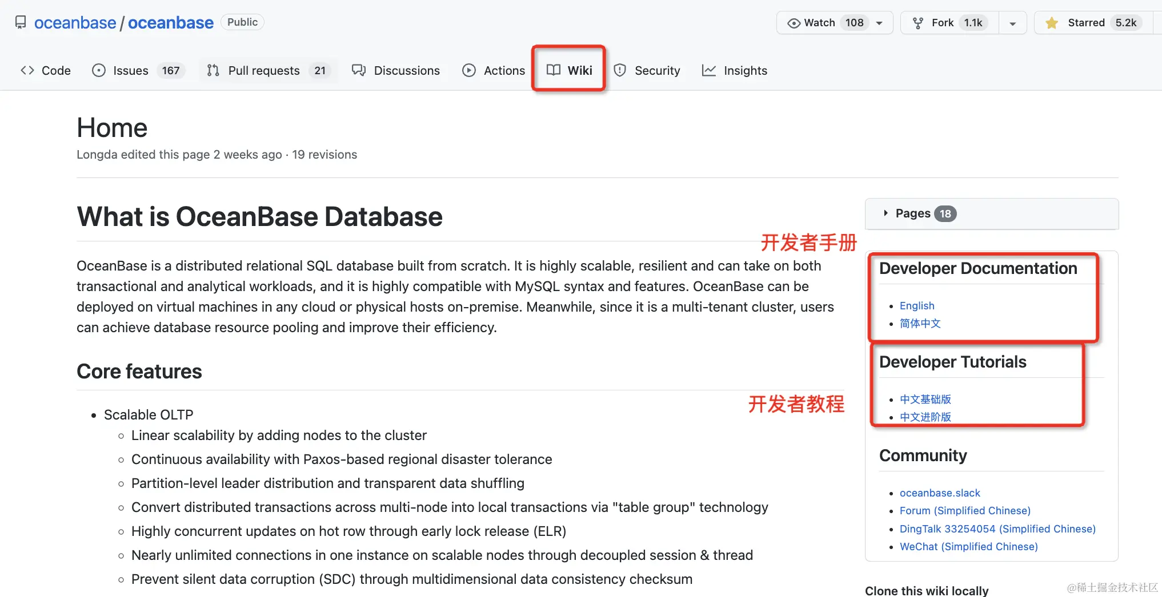Screen dimensions: 1162x597
Task: Click the Actions play-circle icon
Action: 469,70
